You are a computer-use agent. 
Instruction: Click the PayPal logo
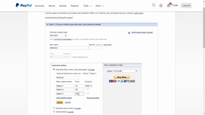(24, 5)
